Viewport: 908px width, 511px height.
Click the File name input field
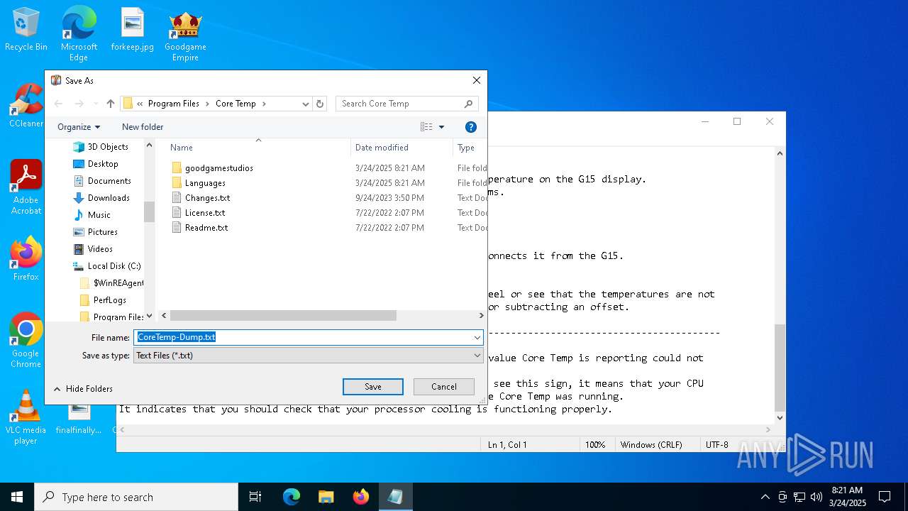point(304,337)
